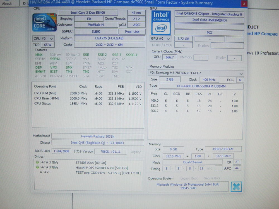This screenshot has height=209, width=279.
Task: Click the Intel Core 2 Duo logo
Action: (x=44, y=22)
